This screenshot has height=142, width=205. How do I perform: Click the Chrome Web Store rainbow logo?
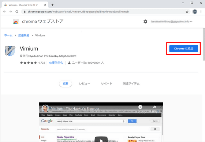(16, 22)
